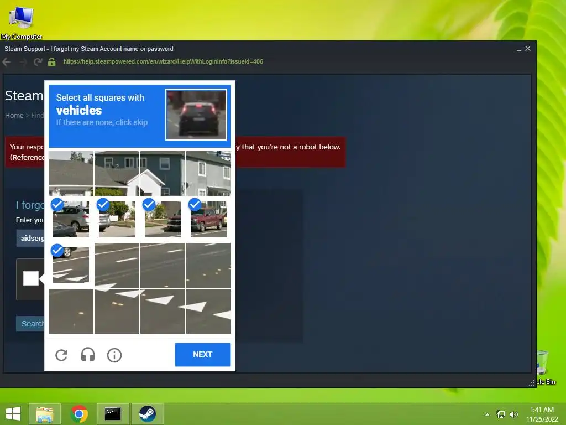Select the top-left tile showing gray roof
Image resolution: width=566 pixels, height=425 pixels.
(71, 173)
